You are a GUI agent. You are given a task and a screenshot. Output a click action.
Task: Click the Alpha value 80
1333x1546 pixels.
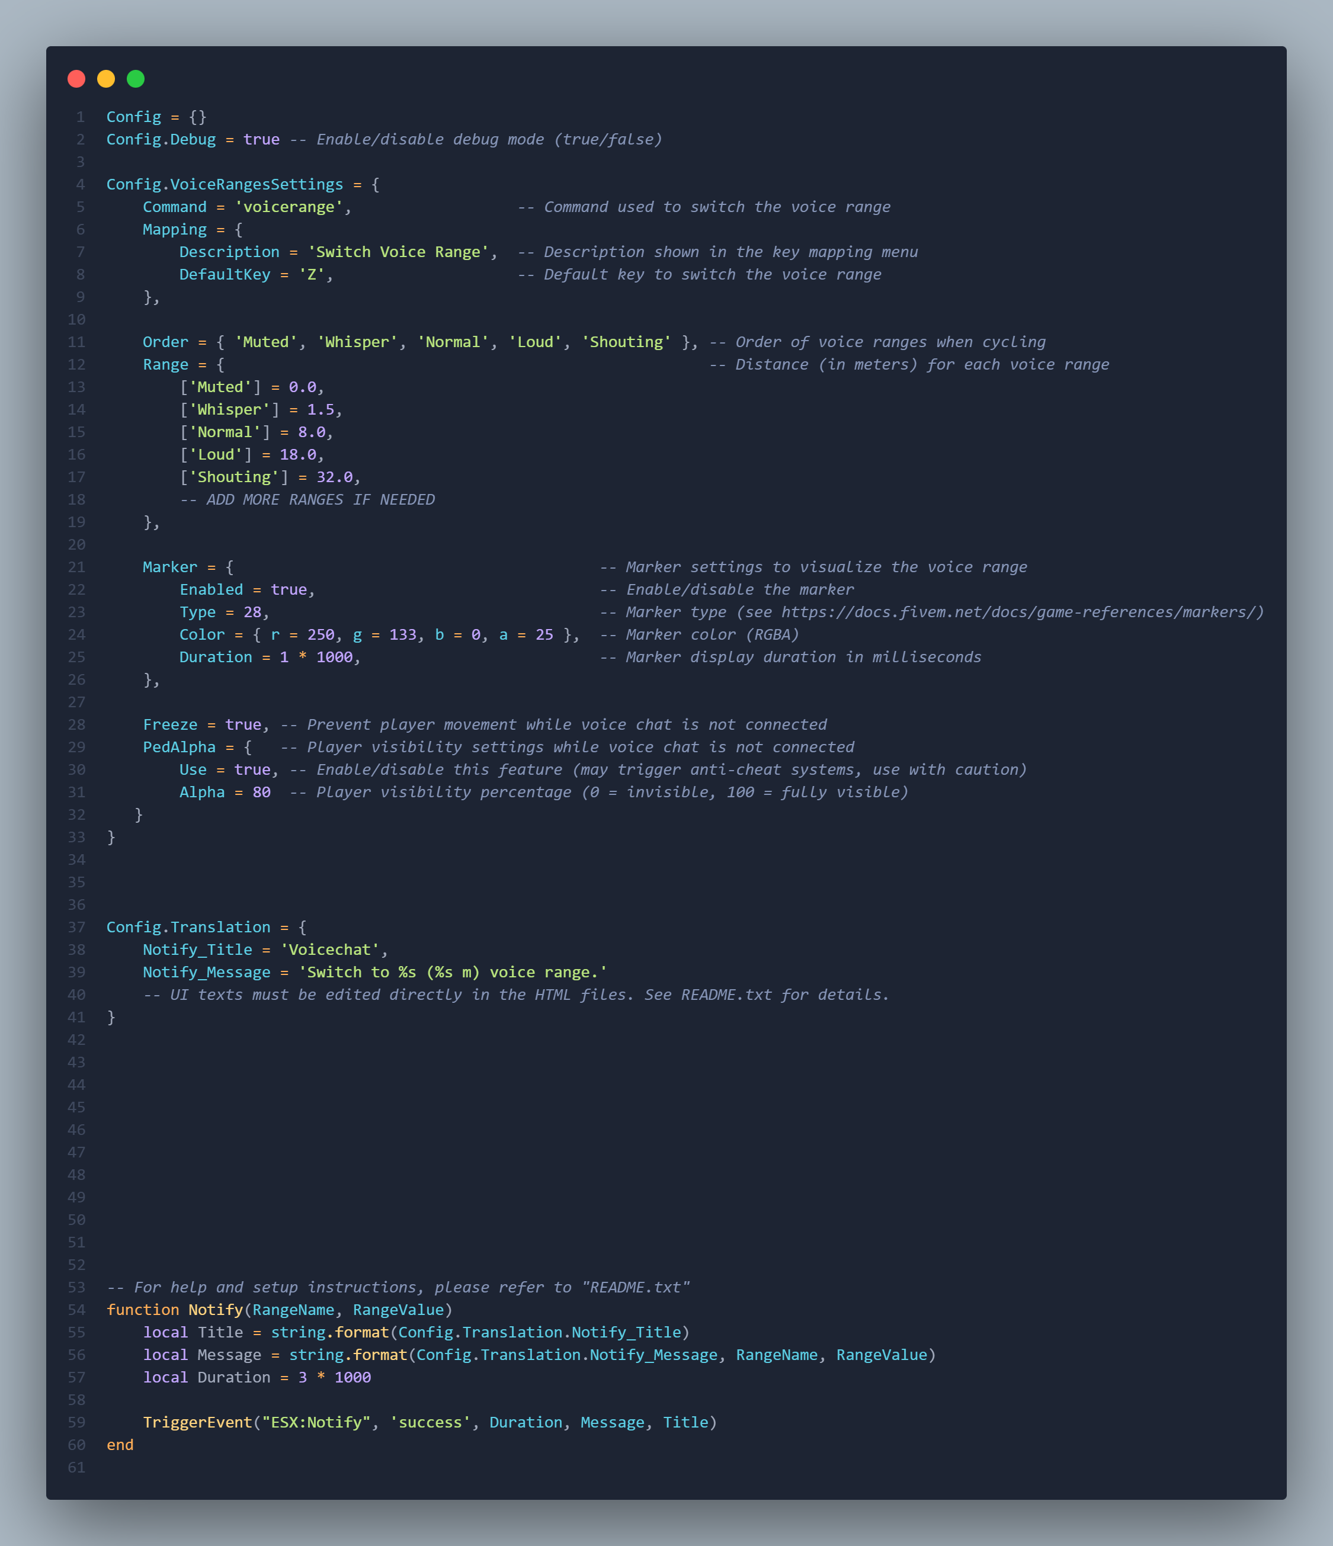[x=261, y=791]
